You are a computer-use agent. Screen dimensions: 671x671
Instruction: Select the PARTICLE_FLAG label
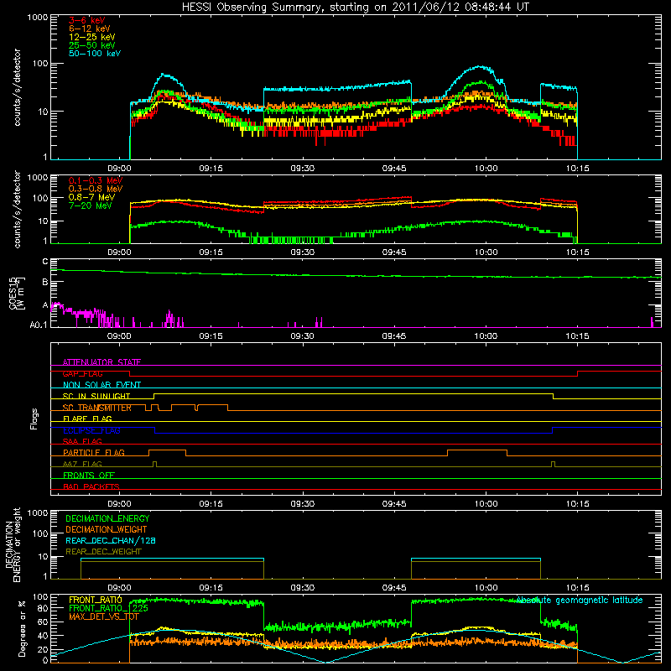[94, 452]
